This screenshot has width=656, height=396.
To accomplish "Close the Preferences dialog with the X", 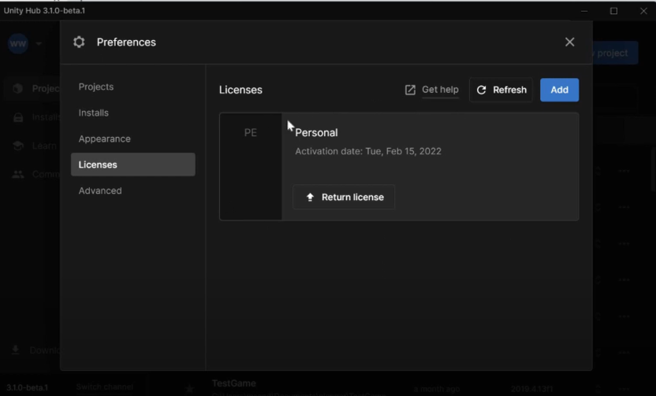I will coord(570,43).
